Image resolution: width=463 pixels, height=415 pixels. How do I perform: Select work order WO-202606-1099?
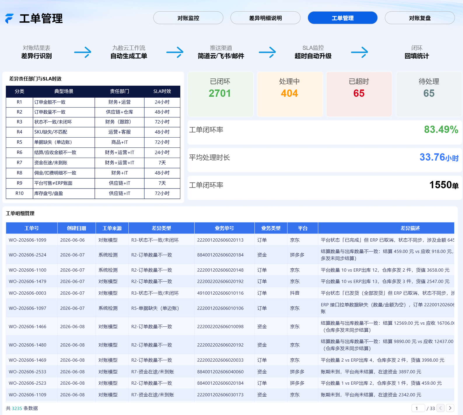pos(27,240)
